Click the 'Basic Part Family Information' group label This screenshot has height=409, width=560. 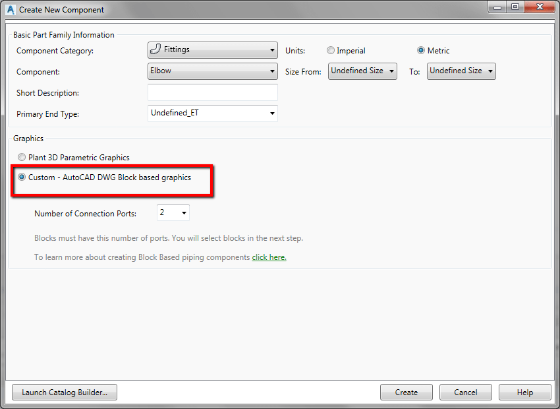point(63,35)
